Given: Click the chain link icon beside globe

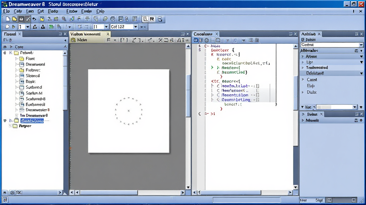Looking at the screenshot, I should tap(105, 19).
